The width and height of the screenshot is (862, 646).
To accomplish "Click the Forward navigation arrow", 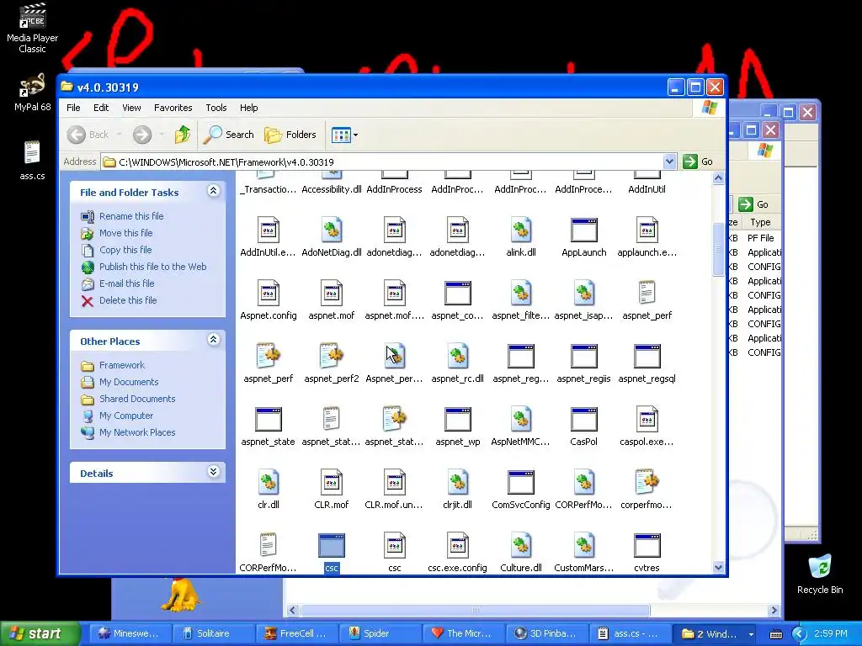I will 142,135.
